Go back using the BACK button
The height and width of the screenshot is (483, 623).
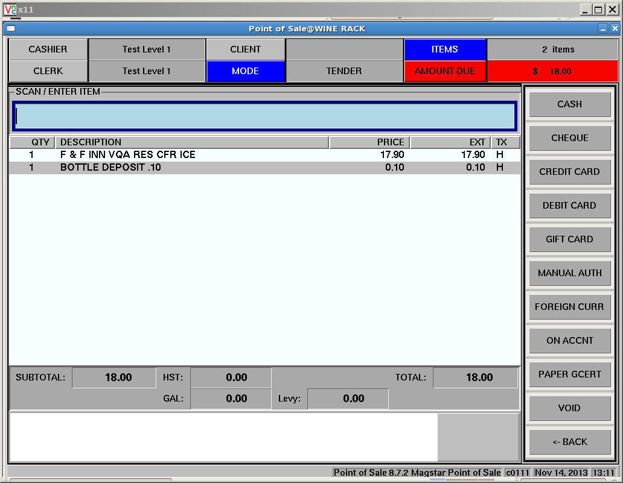coord(569,441)
